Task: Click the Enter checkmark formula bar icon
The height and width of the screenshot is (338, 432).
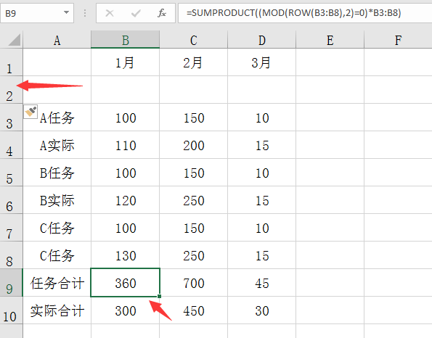Action: click(x=136, y=13)
